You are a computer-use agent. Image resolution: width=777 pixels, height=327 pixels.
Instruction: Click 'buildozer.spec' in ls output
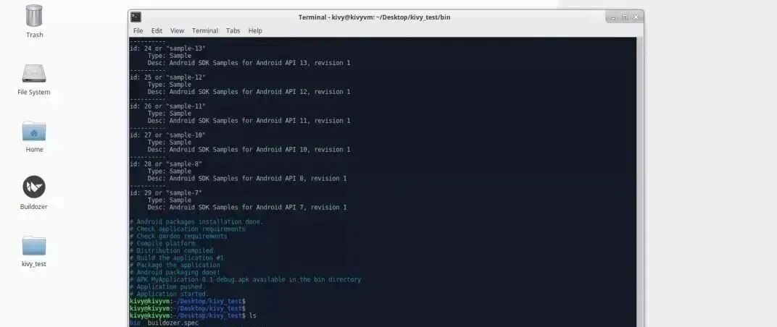click(x=173, y=323)
